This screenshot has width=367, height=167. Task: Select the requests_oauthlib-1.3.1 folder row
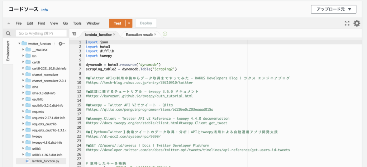[41, 130]
